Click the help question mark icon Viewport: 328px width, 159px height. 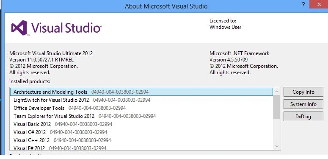303,4
